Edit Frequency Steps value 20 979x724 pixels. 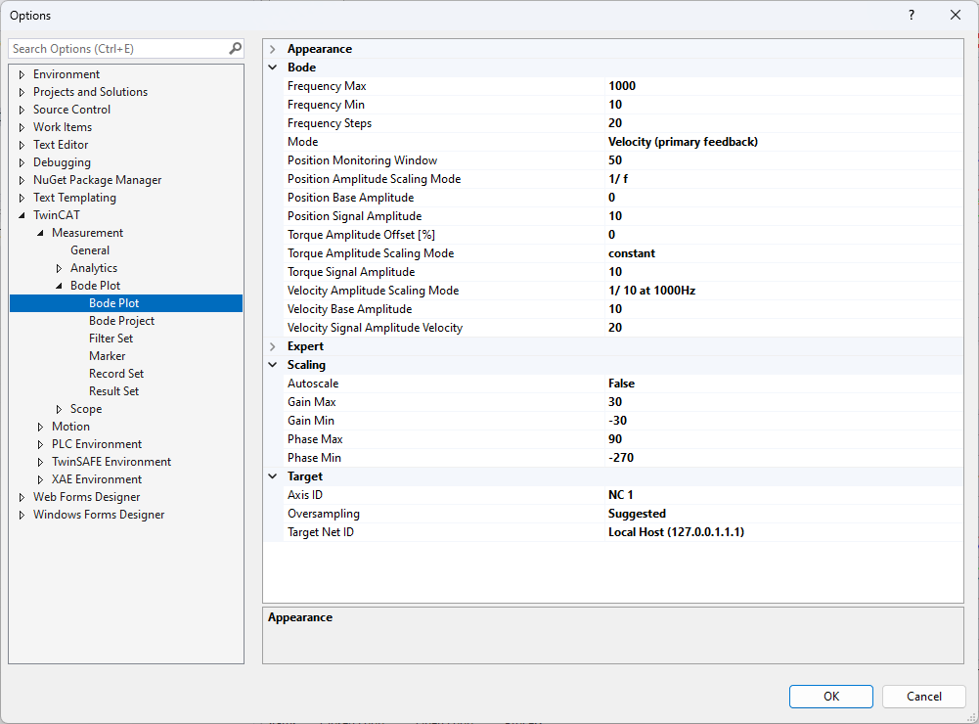pos(783,123)
